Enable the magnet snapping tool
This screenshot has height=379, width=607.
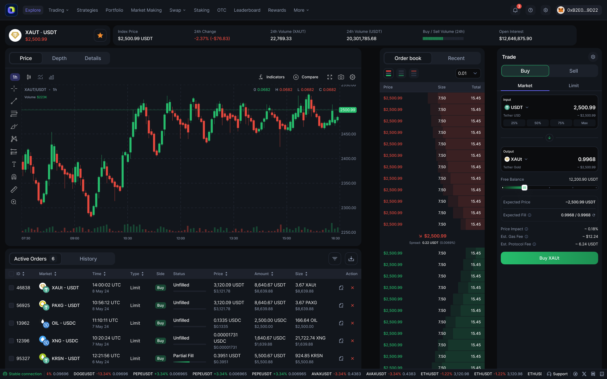pyautogui.click(x=14, y=177)
